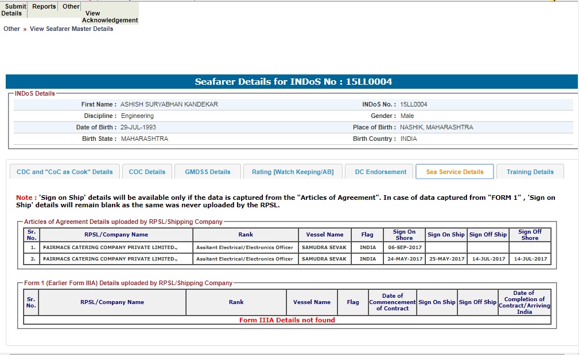Open the Submit Details menu
The width and height of the screenshot is (579, 355).
pos(14,10)
